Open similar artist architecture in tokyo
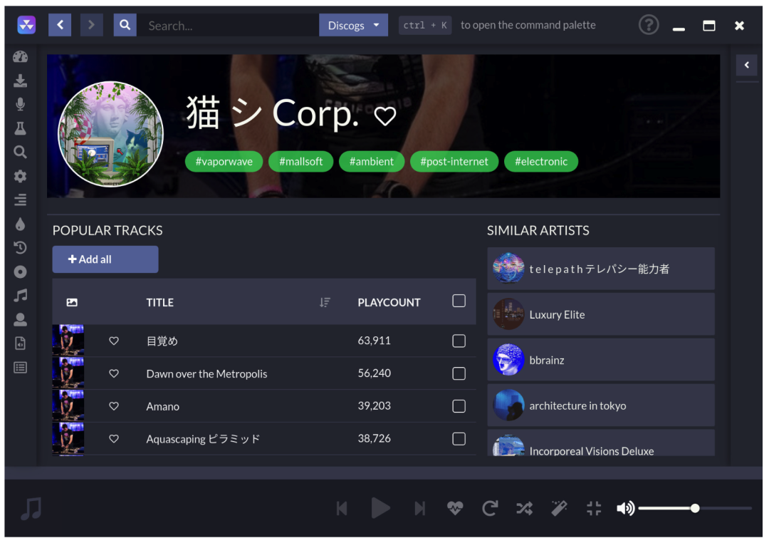 coord(601,405)
